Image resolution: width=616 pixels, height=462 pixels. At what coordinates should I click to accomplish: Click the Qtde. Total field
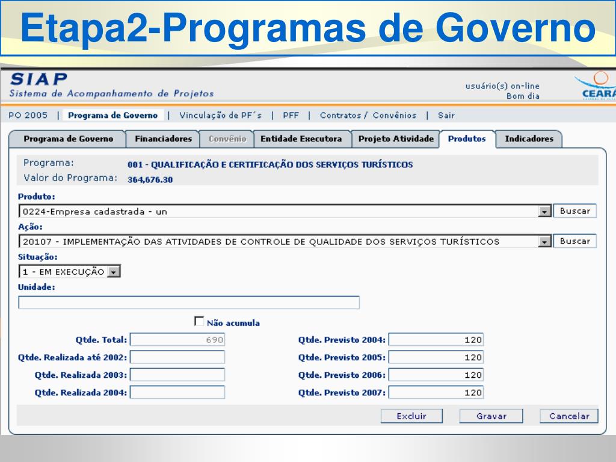pos(177,339)
